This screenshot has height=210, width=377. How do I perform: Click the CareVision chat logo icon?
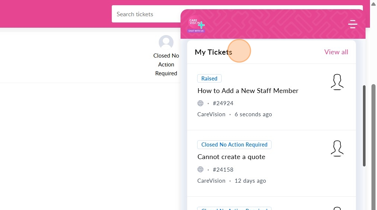pyautogui.click(x=196, y=25)
